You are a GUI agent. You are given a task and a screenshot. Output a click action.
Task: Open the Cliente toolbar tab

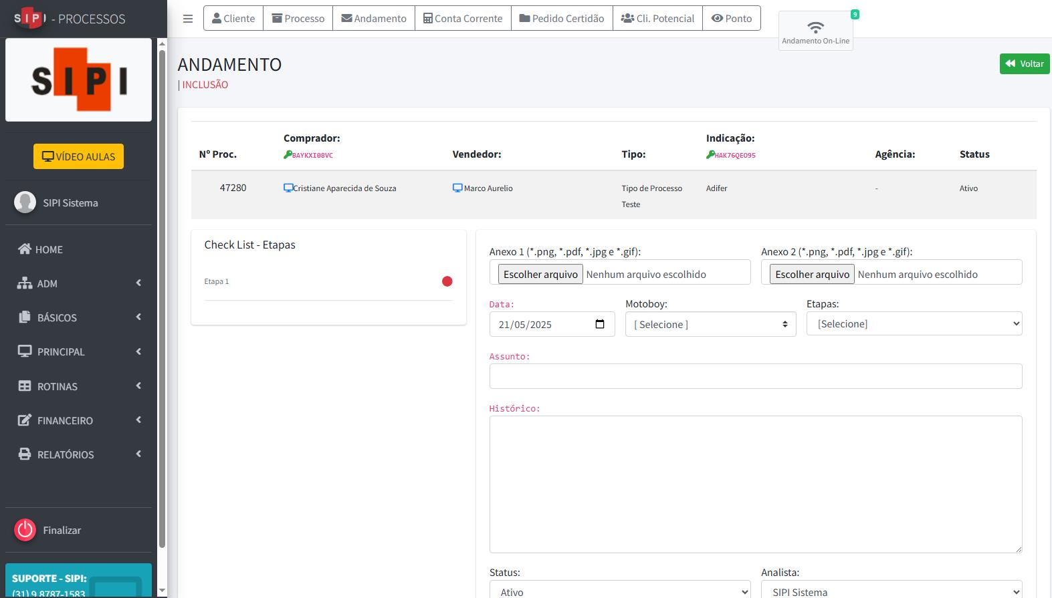pyautogui.click(x=233, y=19)
